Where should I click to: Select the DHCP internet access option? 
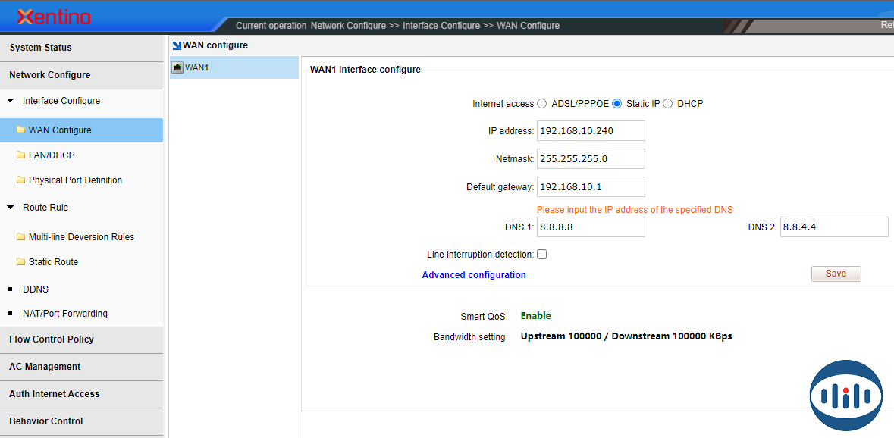(x=668, y=104)
